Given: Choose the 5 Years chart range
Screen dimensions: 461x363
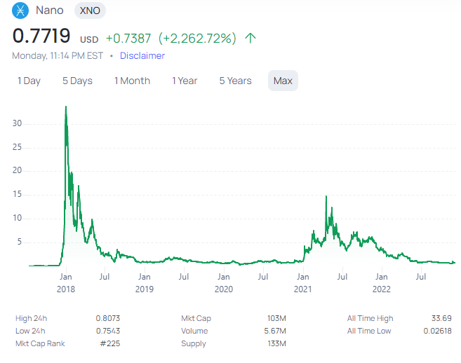Looking at the screenshot, I should (236, 81).
